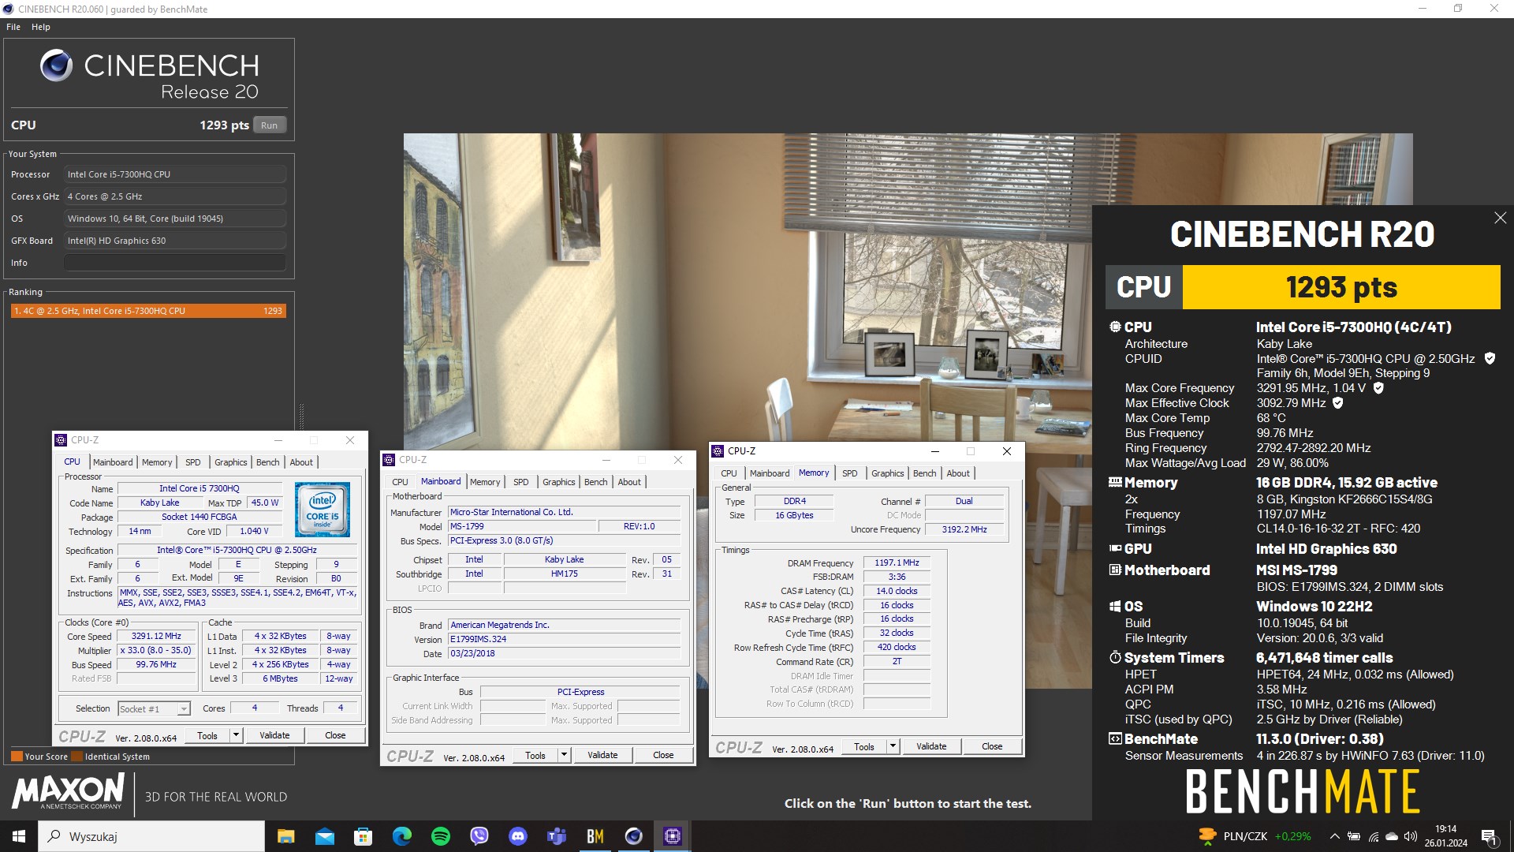Launch Microsoft Edge from the taskbar

tap(401, 836)
